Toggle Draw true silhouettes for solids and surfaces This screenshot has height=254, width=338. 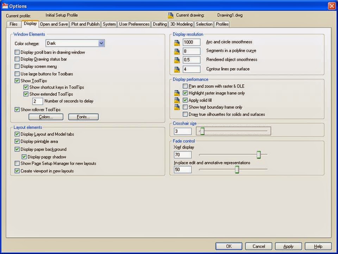coord(185,114)
